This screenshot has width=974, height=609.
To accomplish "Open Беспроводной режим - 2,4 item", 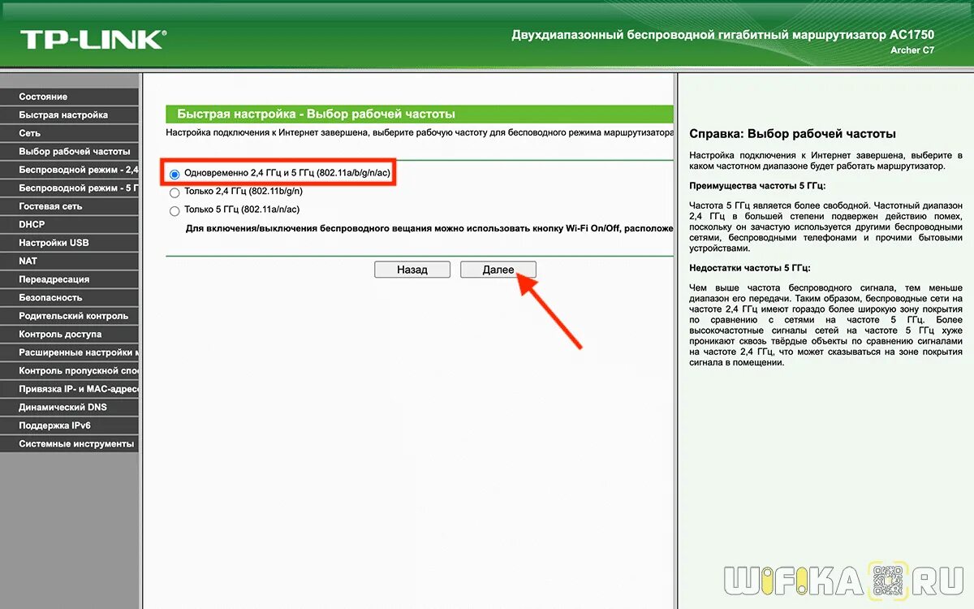I will tap(69, 170).
